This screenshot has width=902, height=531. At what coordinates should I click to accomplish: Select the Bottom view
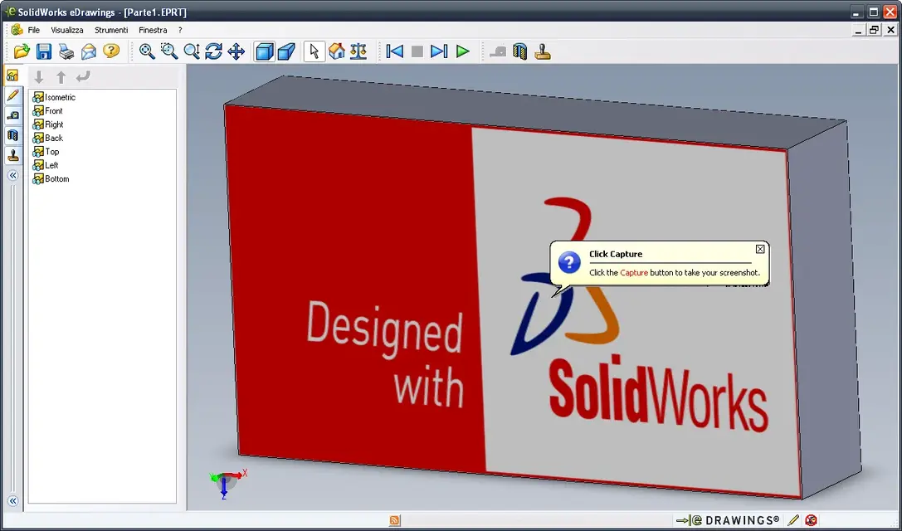coord(51,179)
